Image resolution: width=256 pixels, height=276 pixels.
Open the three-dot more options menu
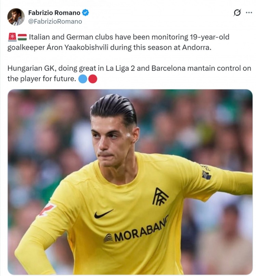(249, 13)
